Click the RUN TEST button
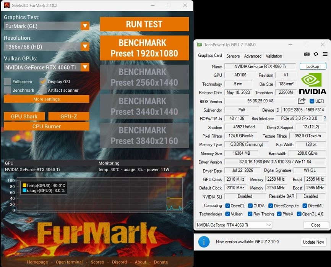The width and height of the screenshot is (331, 267). 144,24
